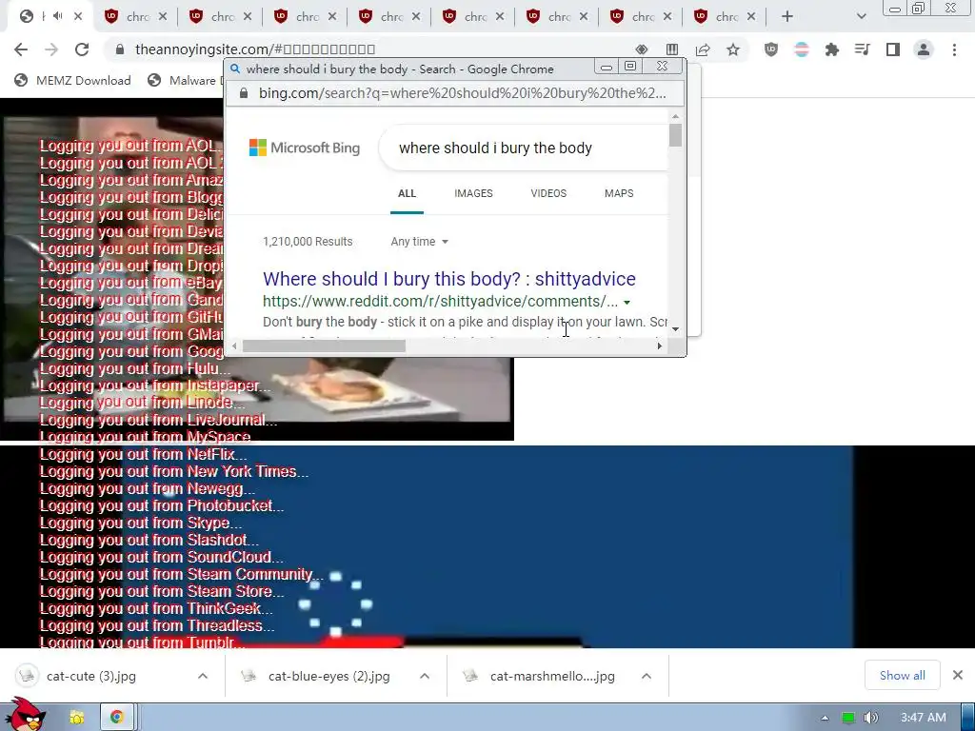
Task: Open the downloaded cat-blue-eyes (2).jpg file
Action: click(x=328, y=676)
